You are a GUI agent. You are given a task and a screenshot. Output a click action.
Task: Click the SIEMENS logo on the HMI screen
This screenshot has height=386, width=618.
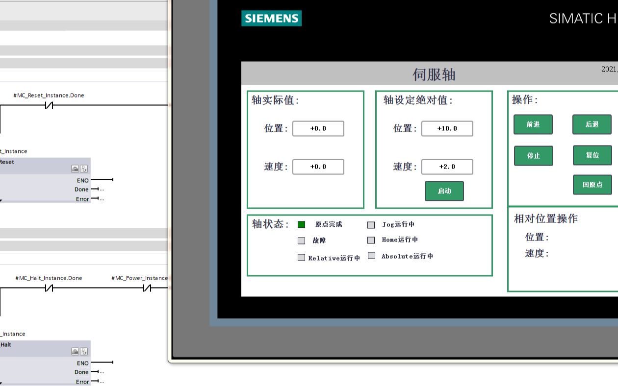coord(271,18)
